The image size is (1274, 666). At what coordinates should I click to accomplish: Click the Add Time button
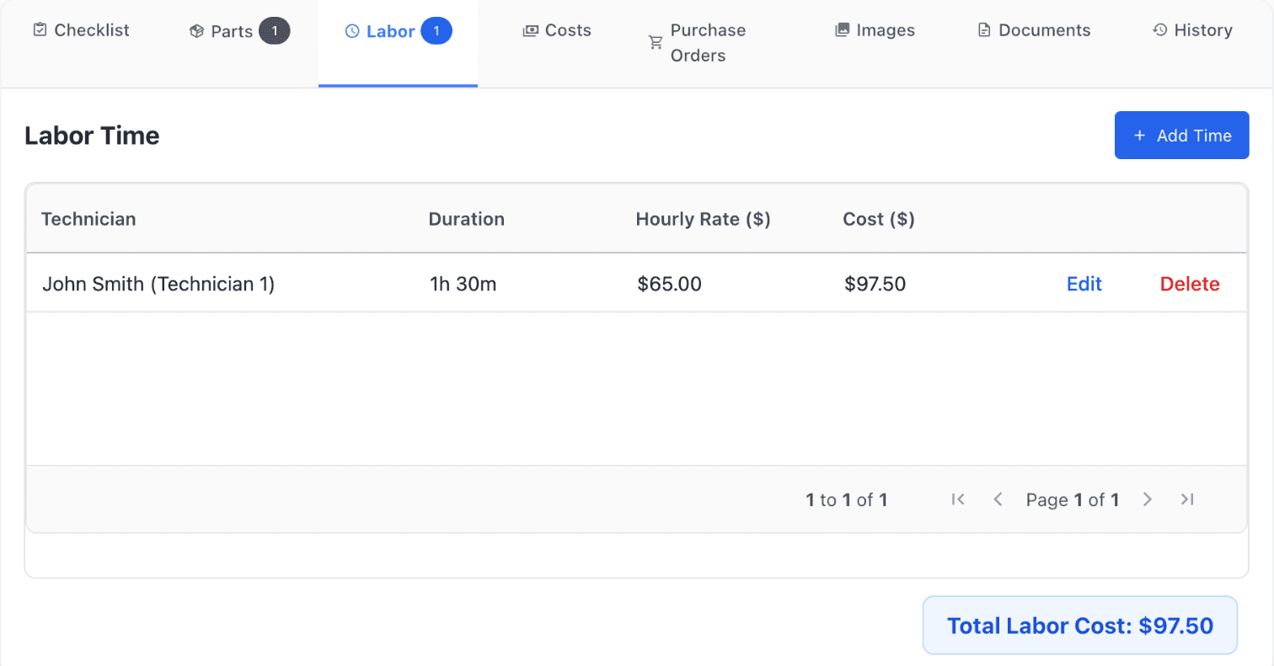tap(1181, 136)
